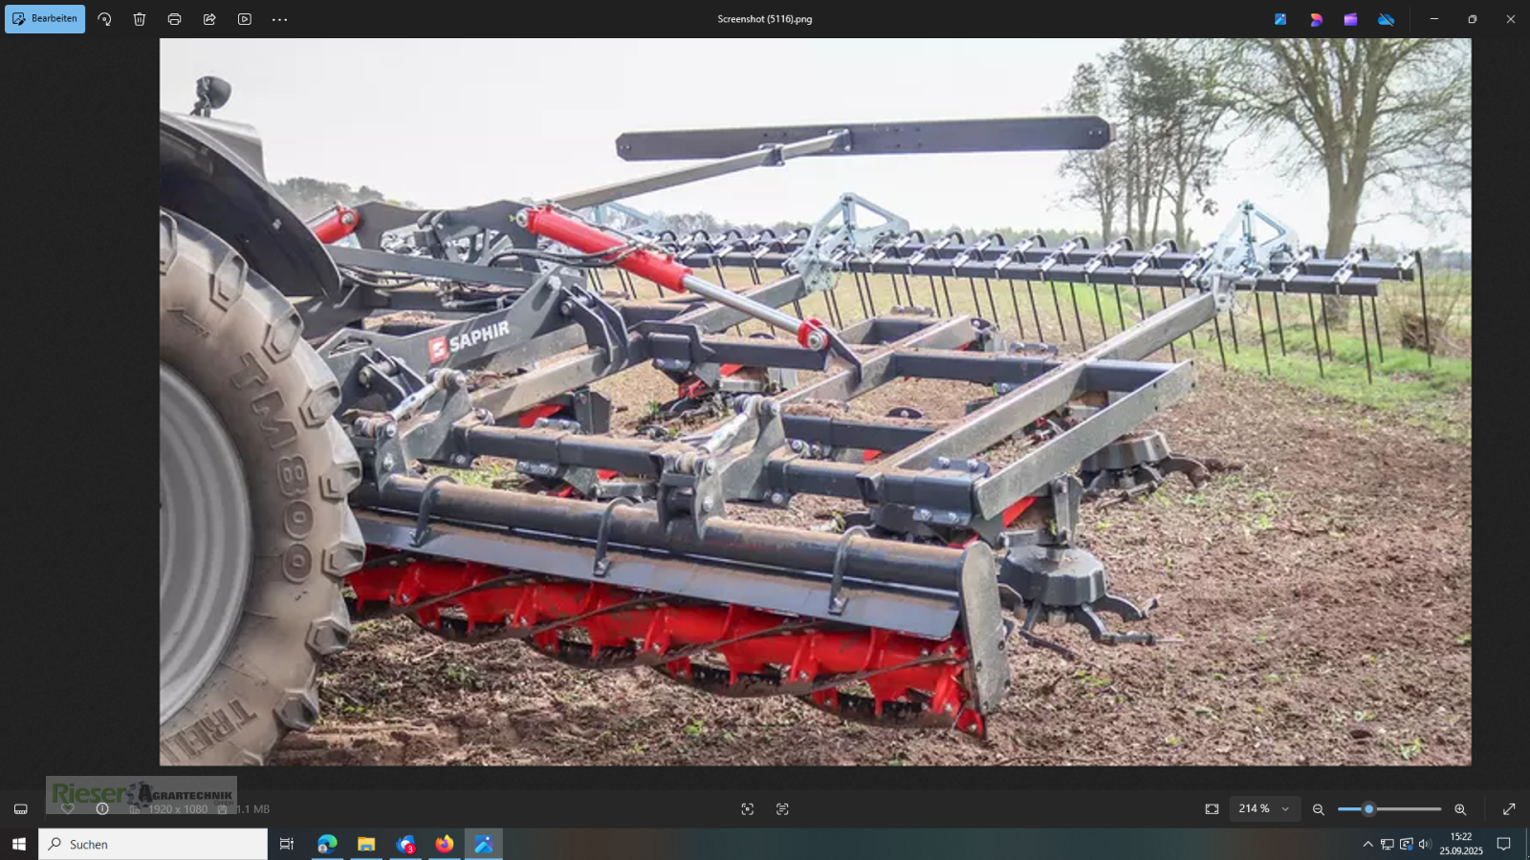Image resolution: width=1530 pixels, height=860 pixels.
Task: Click the Suchen search field
Action: [153, 844]
